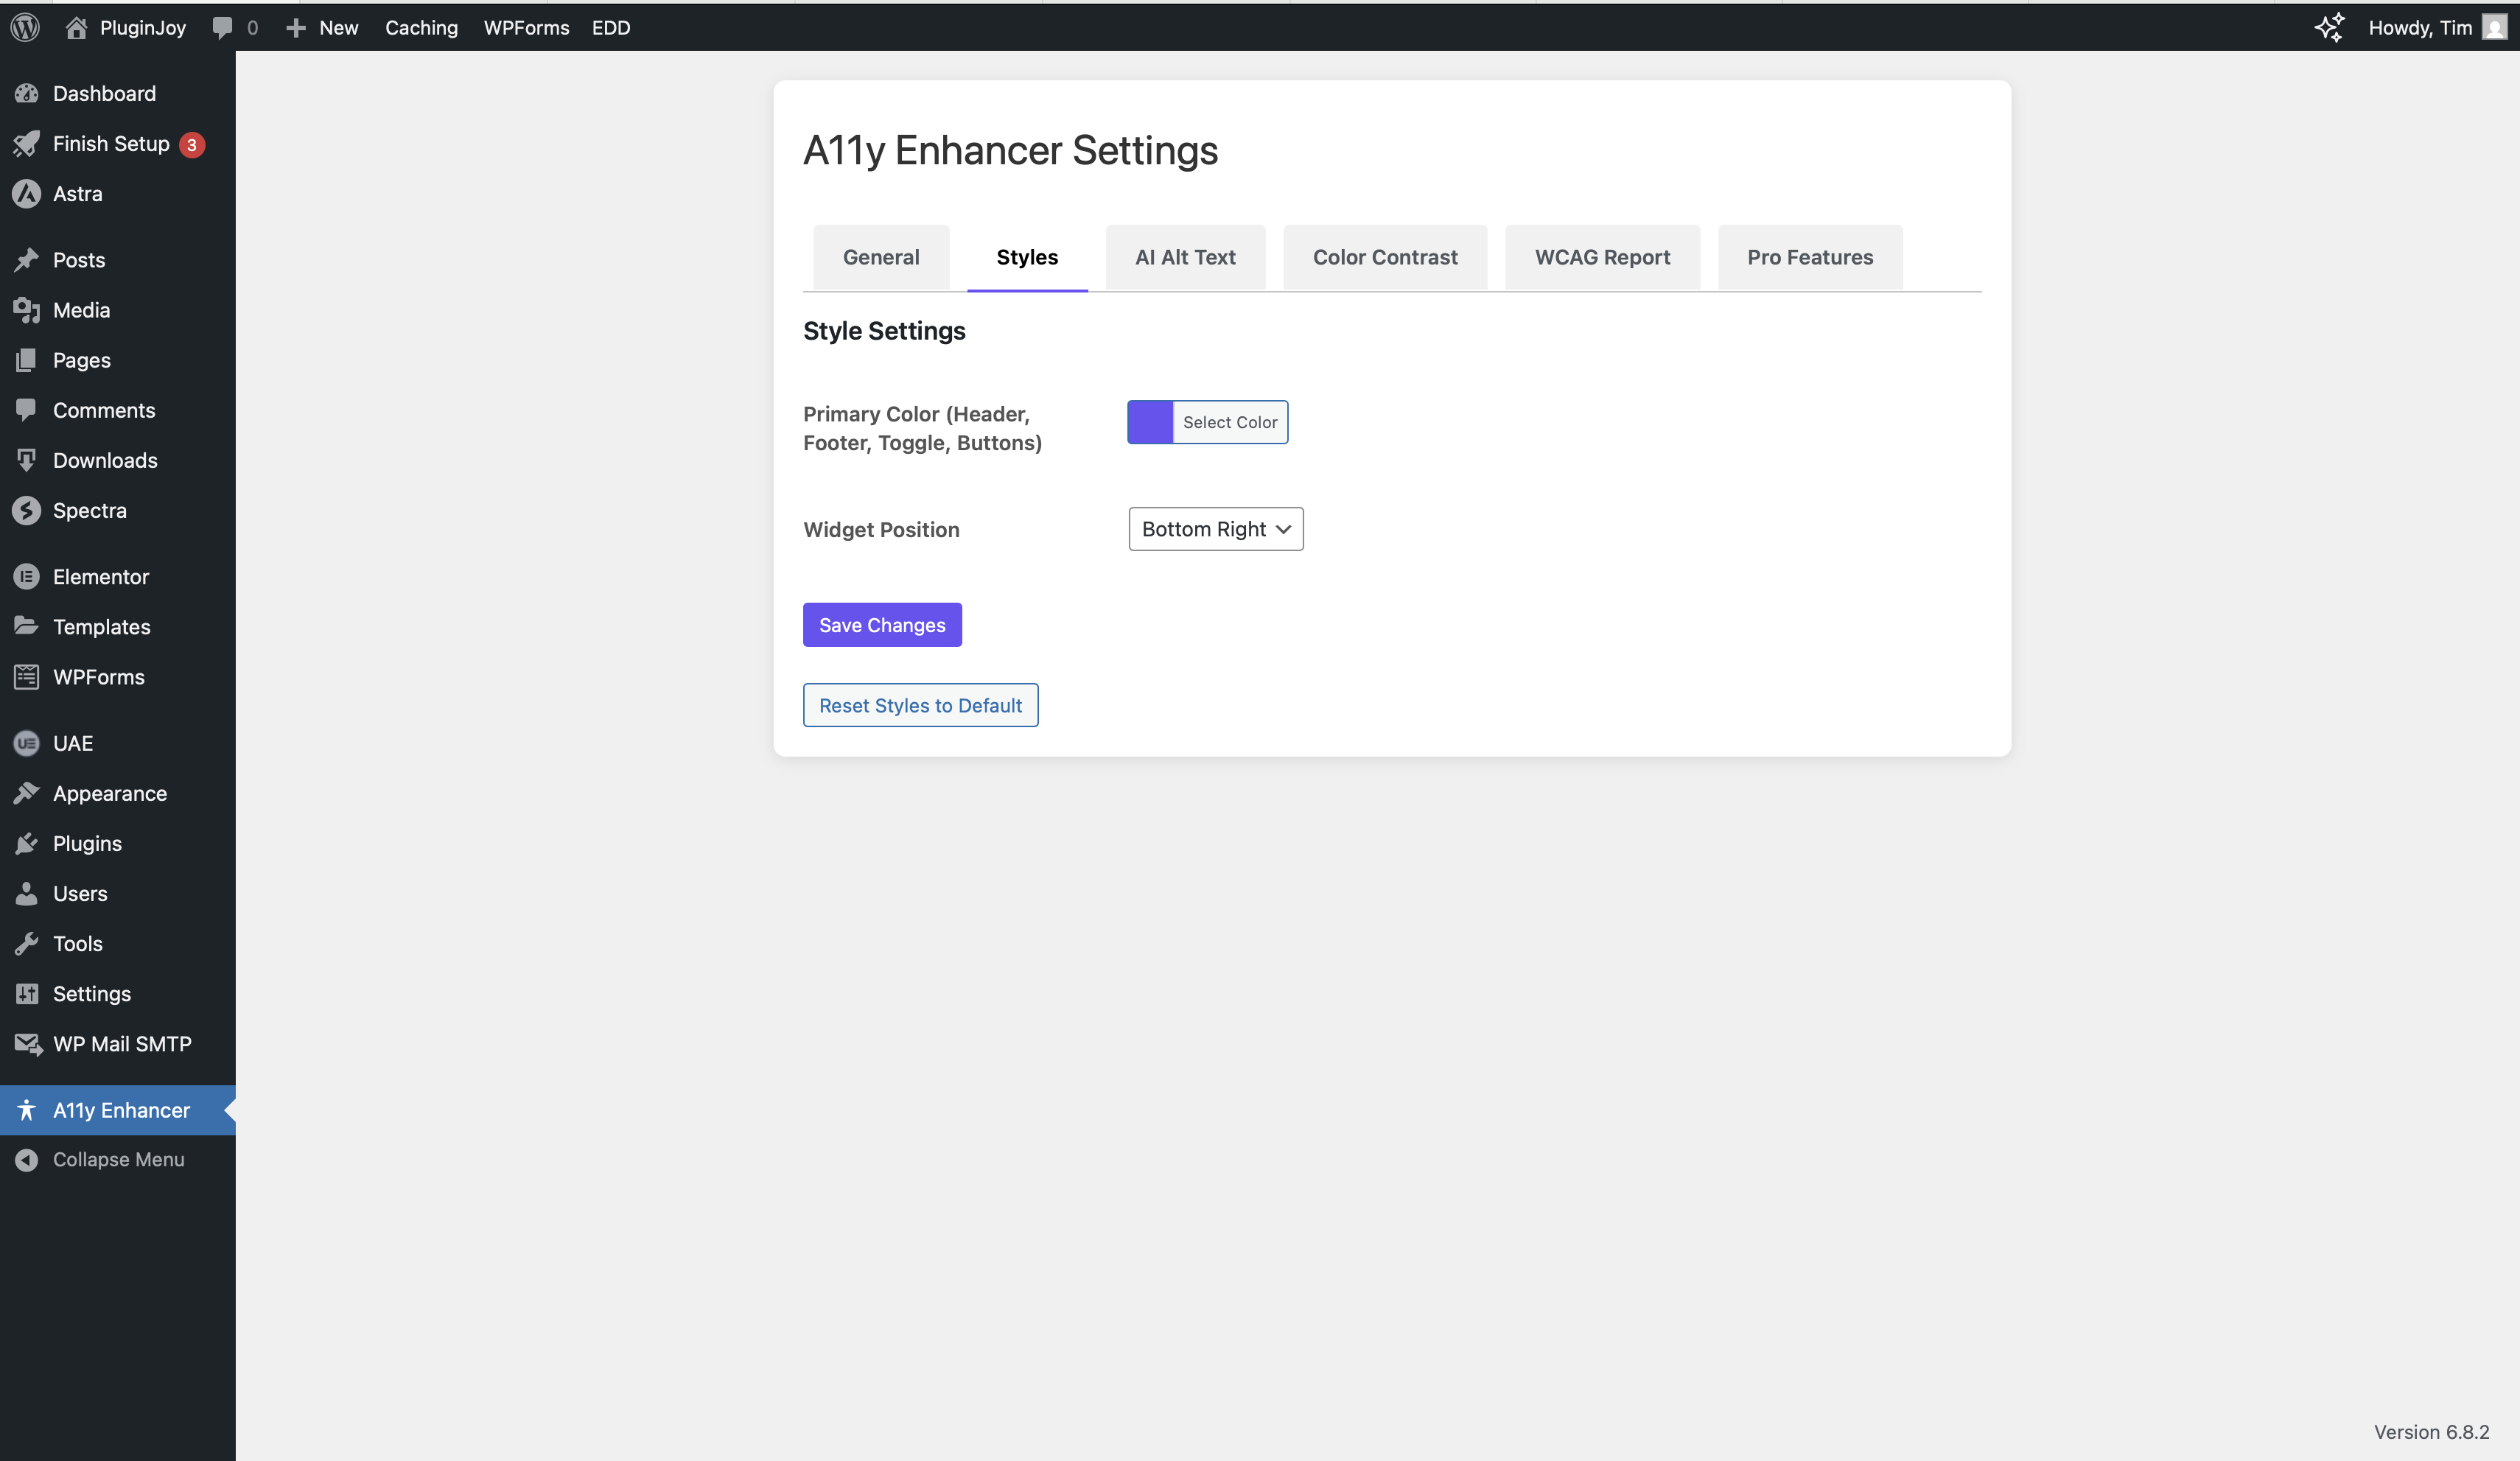Click the A11y Enhancer accessibility icon
The image size is (2520, 1461).
[26, 1110]
